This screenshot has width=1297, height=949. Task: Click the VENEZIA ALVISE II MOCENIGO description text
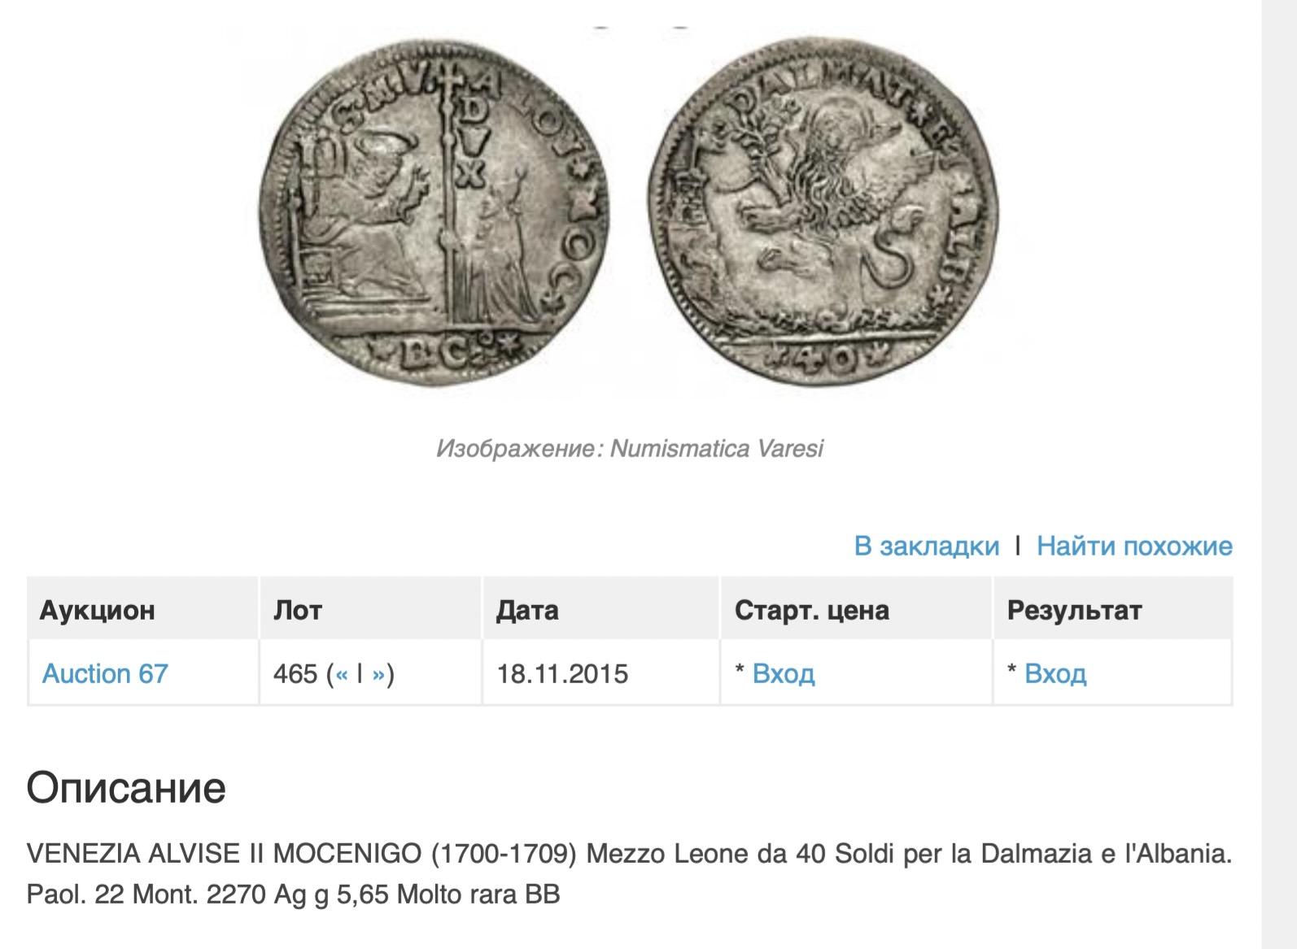(630, 874)
